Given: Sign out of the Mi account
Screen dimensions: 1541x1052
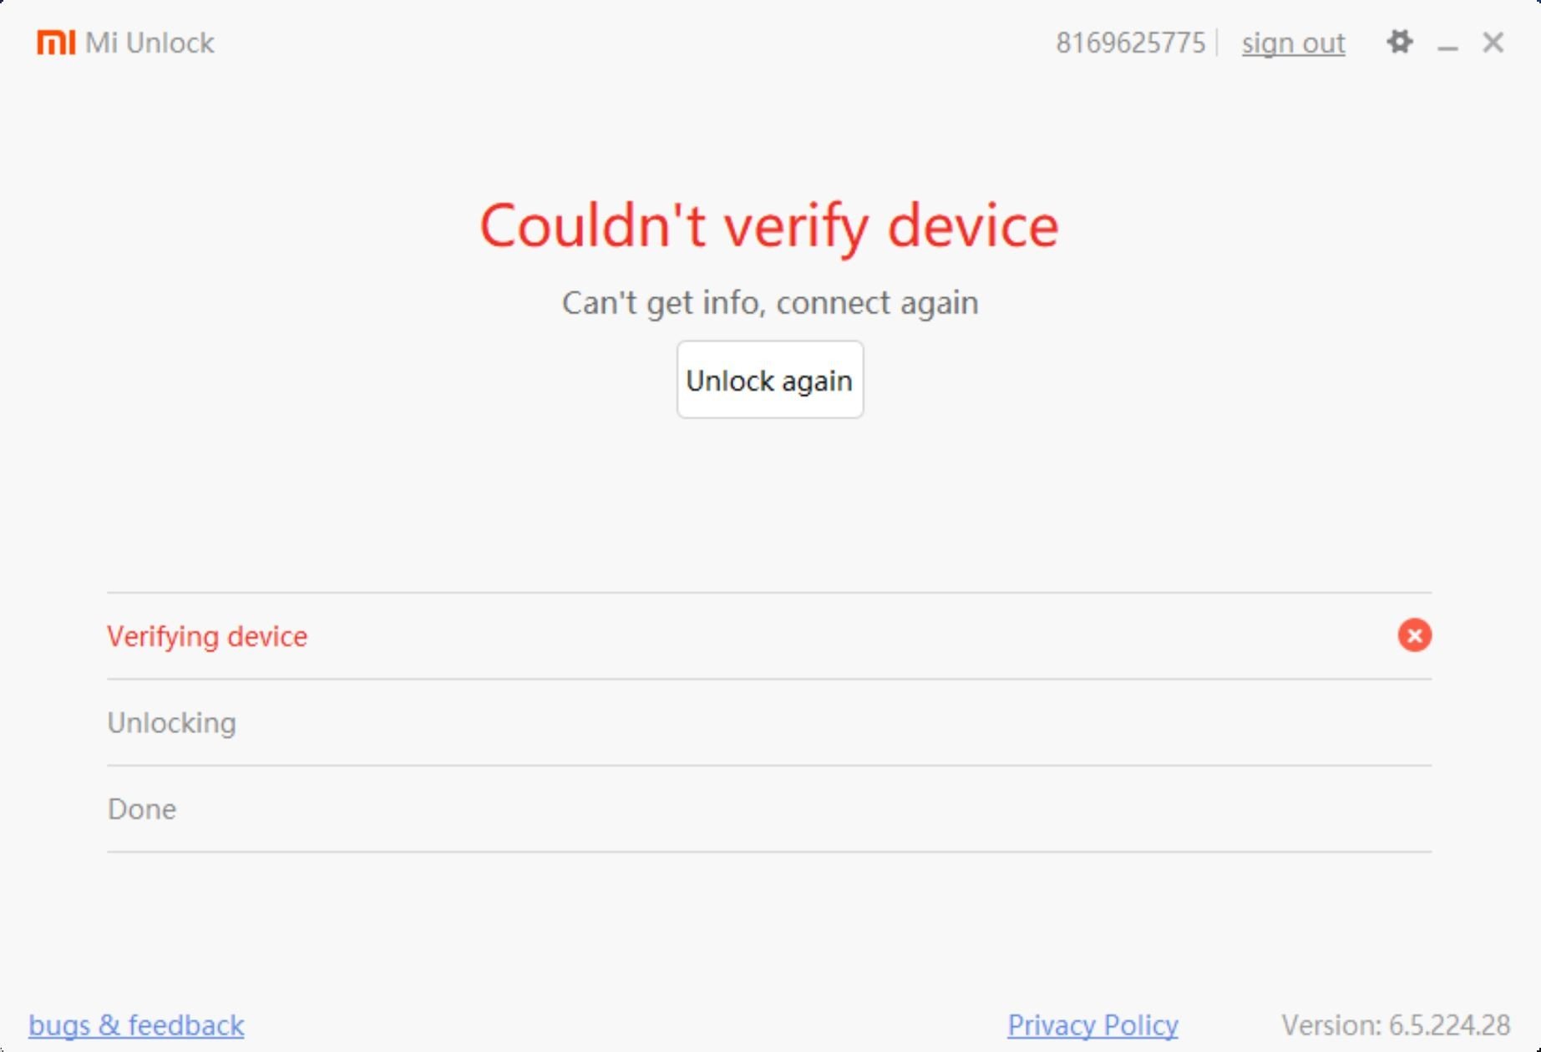Looking at the screenshot, I should pos(1293,43).
